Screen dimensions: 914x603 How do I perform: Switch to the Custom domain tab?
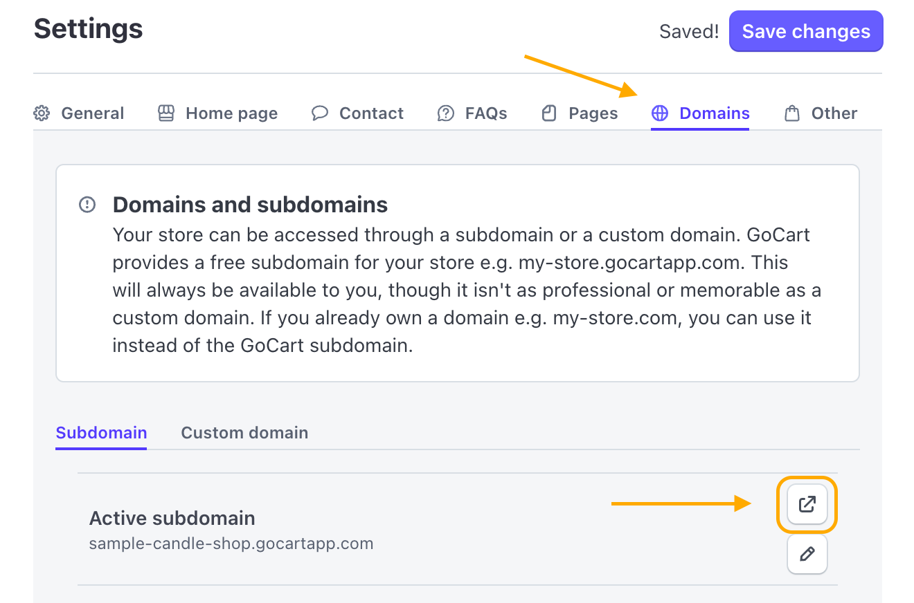[244, 432]
